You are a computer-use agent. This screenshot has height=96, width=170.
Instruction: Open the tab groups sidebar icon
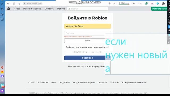pyautogui.click(x=2, y=9)
